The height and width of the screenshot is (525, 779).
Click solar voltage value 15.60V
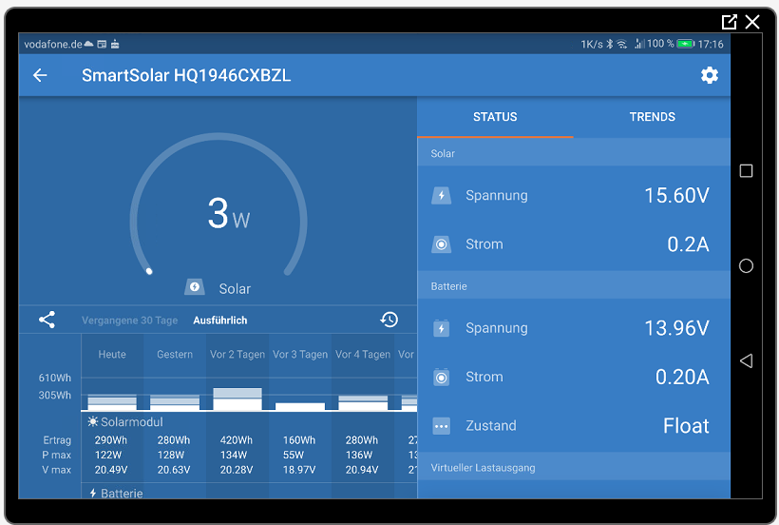point(676,195)
